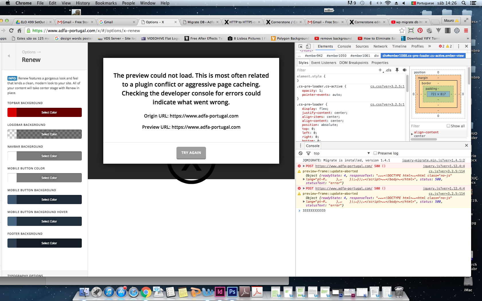Toggle DevTools device mode icon

(308, 46)
